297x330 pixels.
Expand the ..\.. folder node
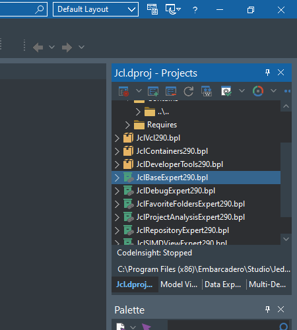pyautogui.click(x=138, y=112)
